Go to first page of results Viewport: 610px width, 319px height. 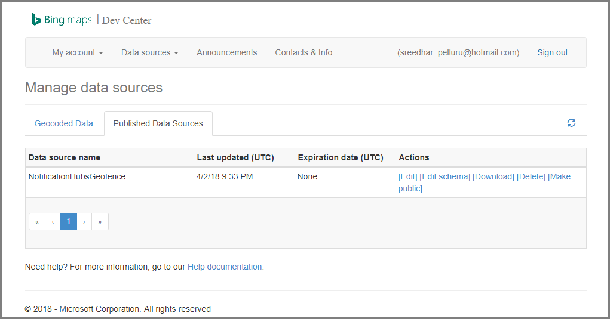[x=37, y=222]
